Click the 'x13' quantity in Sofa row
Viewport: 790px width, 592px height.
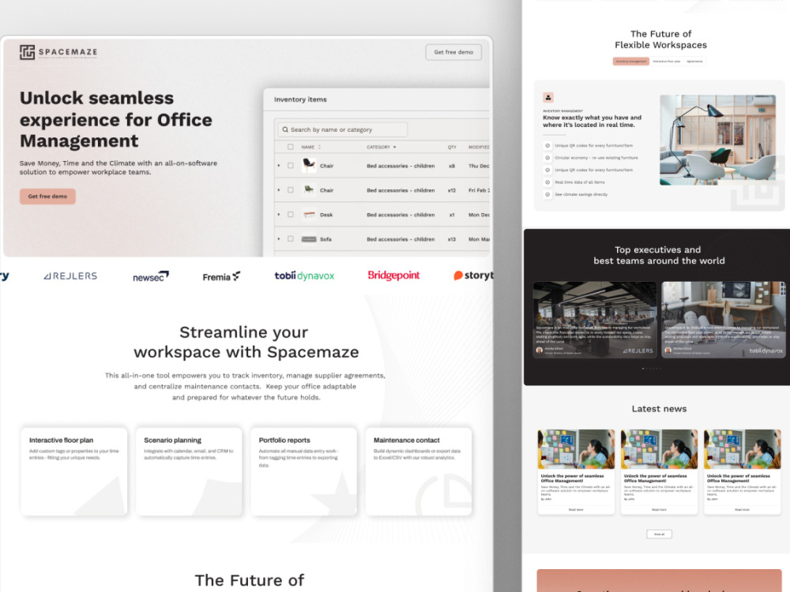[x=451, y=239]
